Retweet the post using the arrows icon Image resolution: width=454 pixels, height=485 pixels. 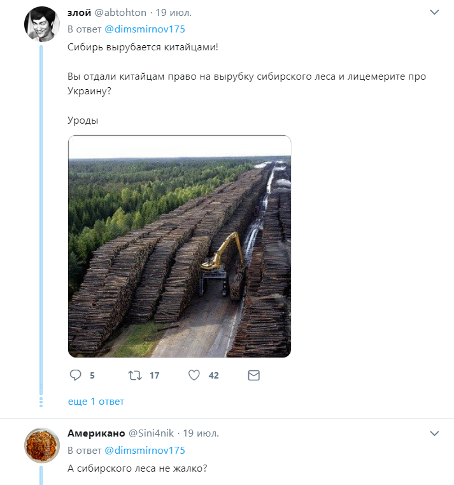pos(135,375)
